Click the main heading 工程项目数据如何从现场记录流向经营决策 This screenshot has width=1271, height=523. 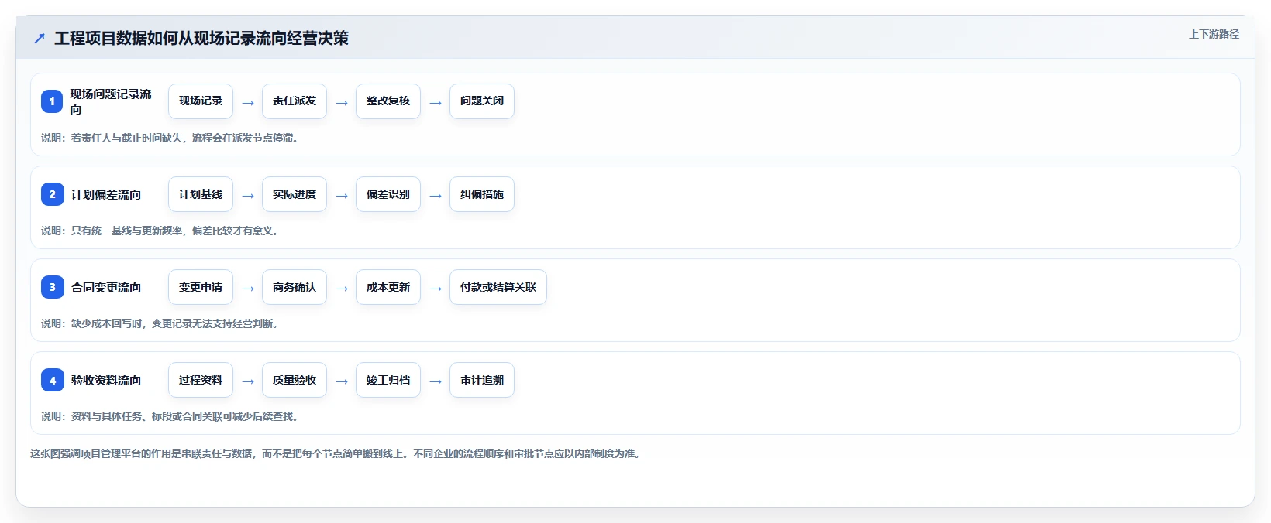coord(201,38)
